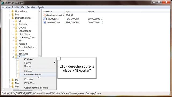
Task: Click the P3P folder icon
Action: point(16,41)
